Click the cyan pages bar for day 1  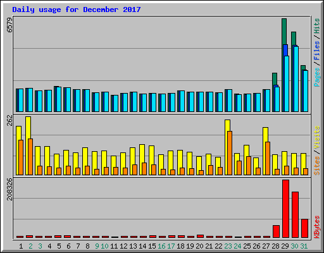[x=21, y=100]
